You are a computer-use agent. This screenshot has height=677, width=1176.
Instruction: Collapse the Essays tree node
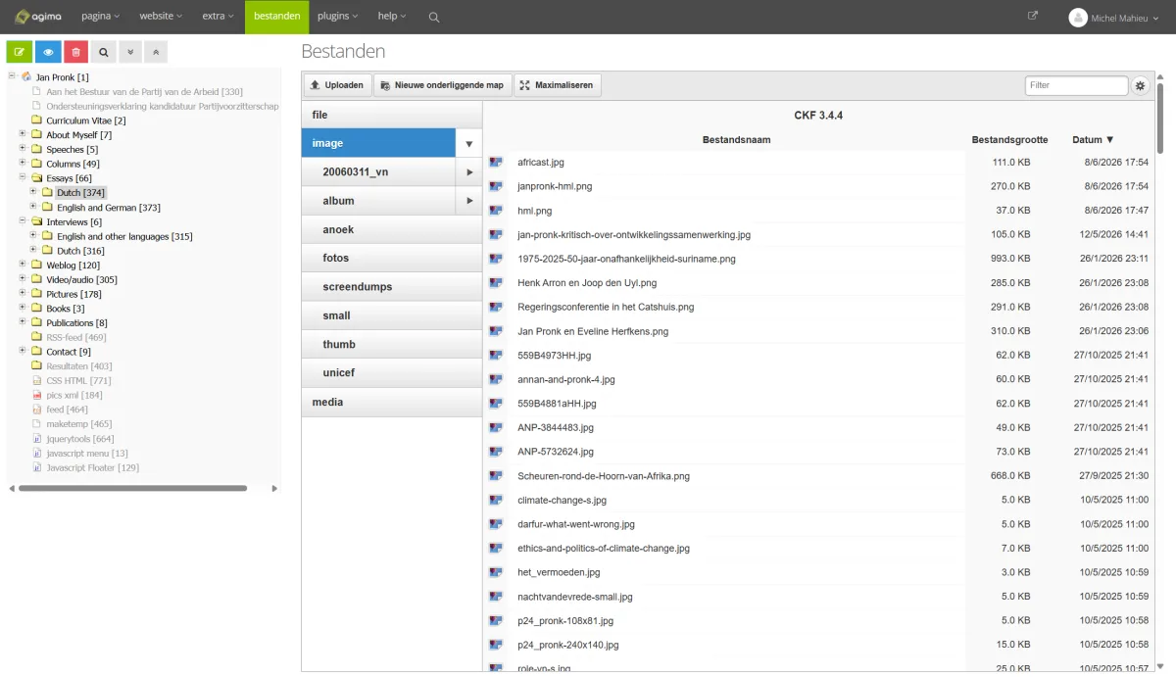[23, 177]
